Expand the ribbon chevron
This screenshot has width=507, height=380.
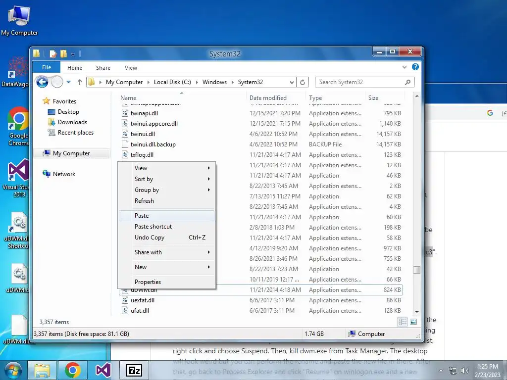point(404,67)
